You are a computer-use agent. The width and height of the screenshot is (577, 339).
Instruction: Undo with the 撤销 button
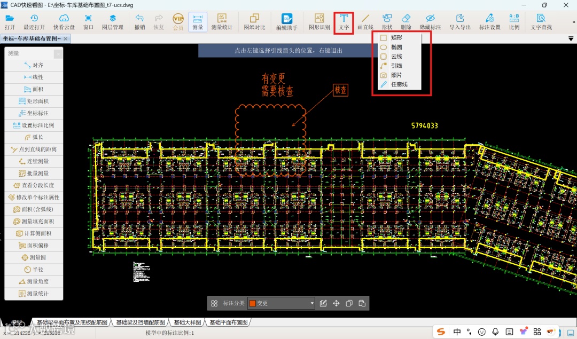[139, 22]
